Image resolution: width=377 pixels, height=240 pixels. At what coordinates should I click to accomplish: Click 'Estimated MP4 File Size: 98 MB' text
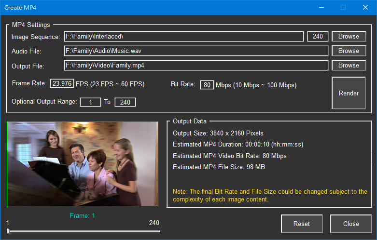(x=219, y=167)
